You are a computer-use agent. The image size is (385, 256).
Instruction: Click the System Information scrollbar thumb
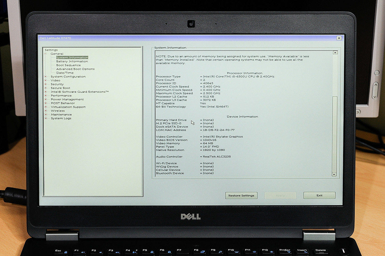[335, 134]
